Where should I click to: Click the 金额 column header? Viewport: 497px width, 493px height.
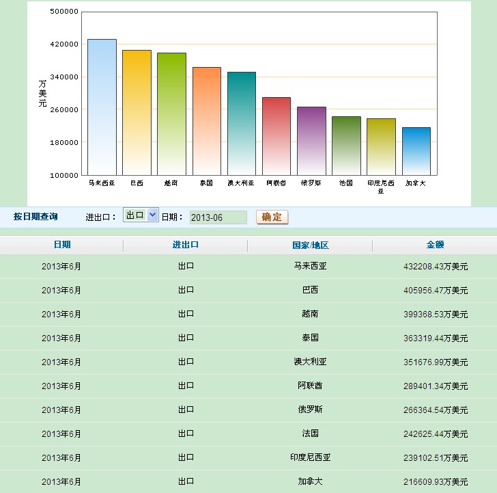435,245
